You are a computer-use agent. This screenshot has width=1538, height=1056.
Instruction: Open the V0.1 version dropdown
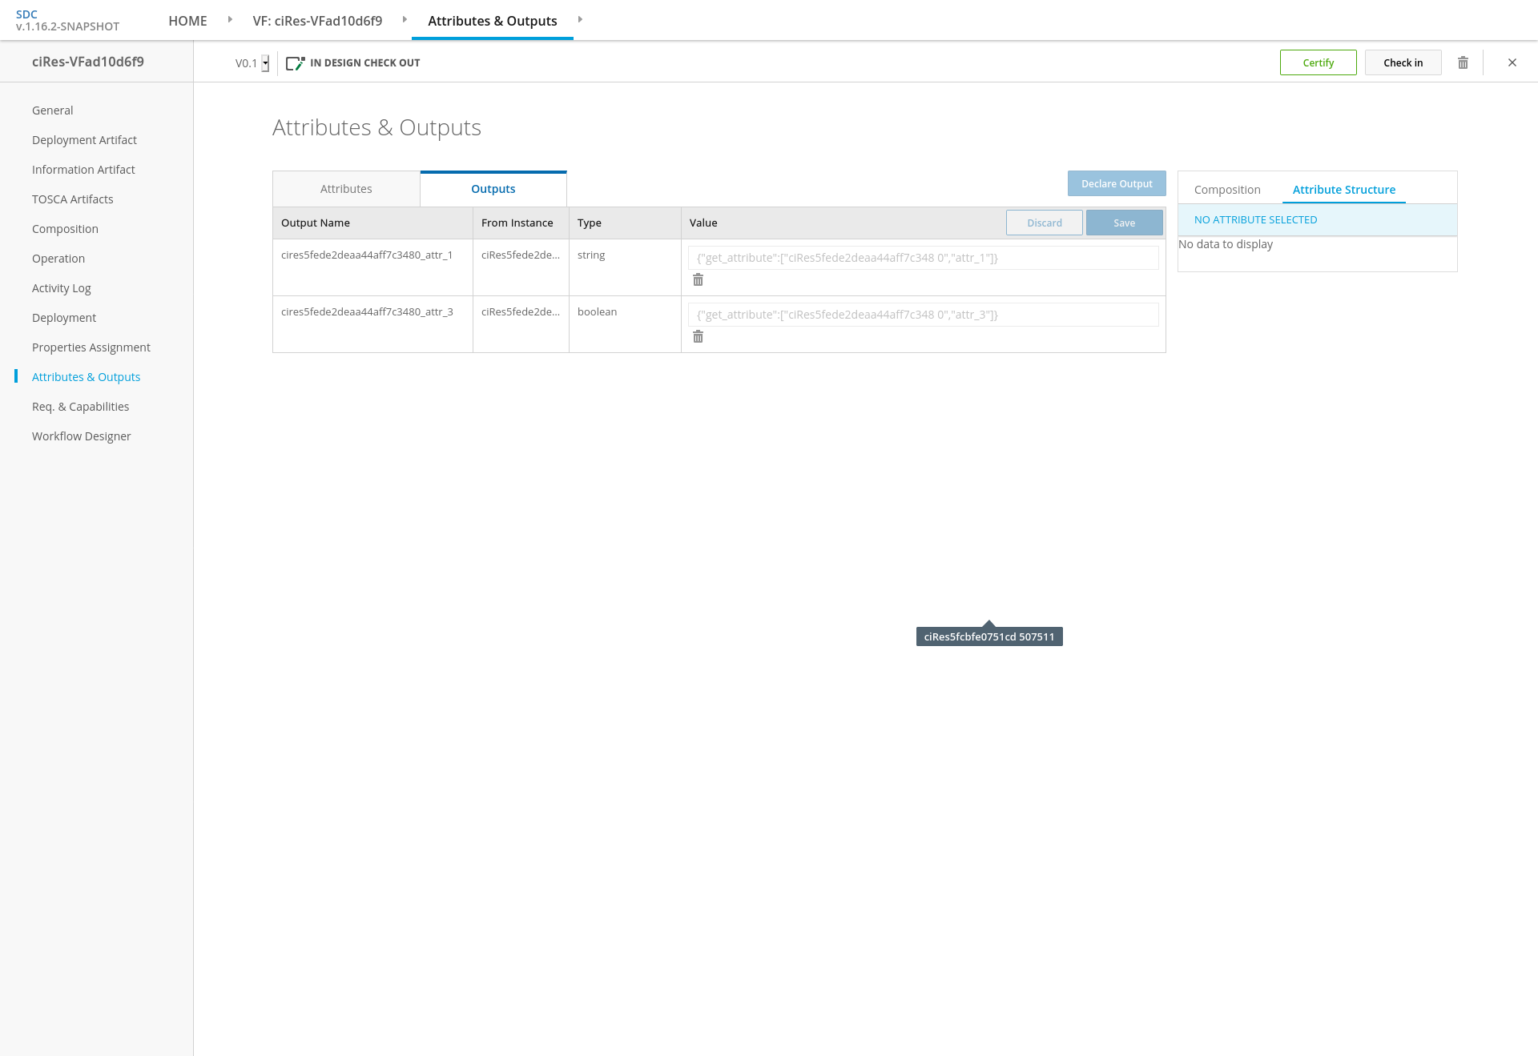(x=265, y=63)
